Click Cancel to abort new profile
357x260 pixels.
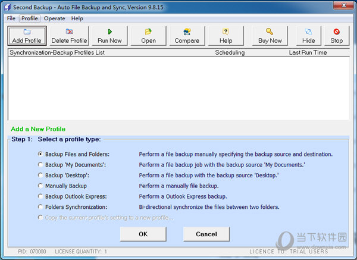(x=206, y=234)
